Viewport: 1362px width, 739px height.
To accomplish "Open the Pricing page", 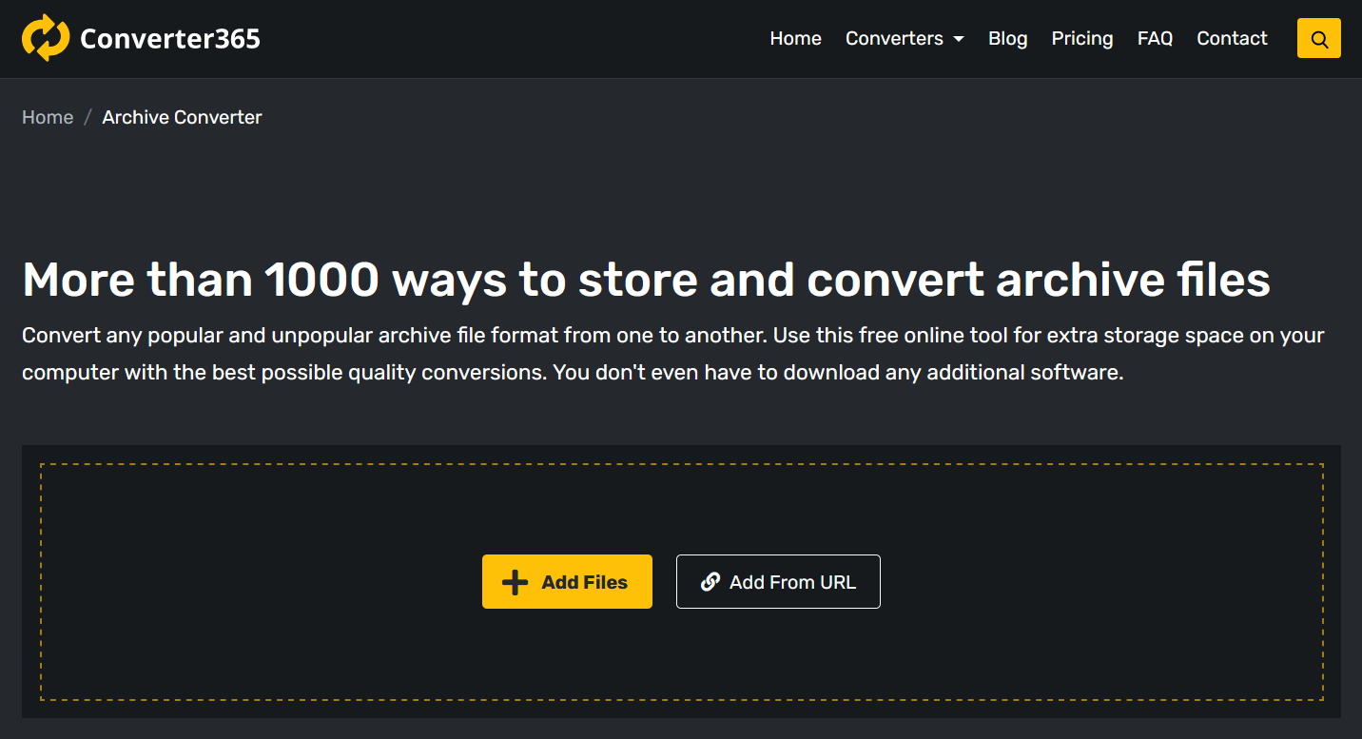I will pos(1081,39).
